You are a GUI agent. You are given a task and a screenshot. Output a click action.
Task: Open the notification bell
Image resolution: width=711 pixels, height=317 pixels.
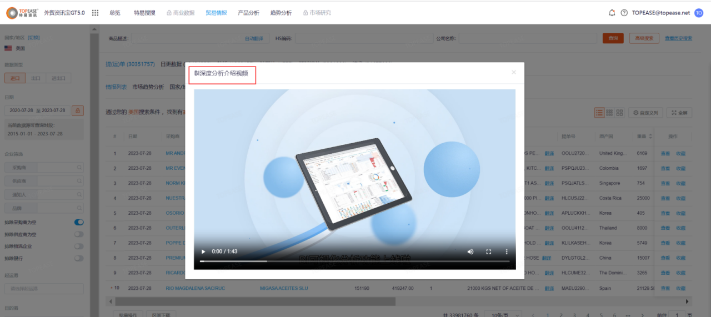612,13
